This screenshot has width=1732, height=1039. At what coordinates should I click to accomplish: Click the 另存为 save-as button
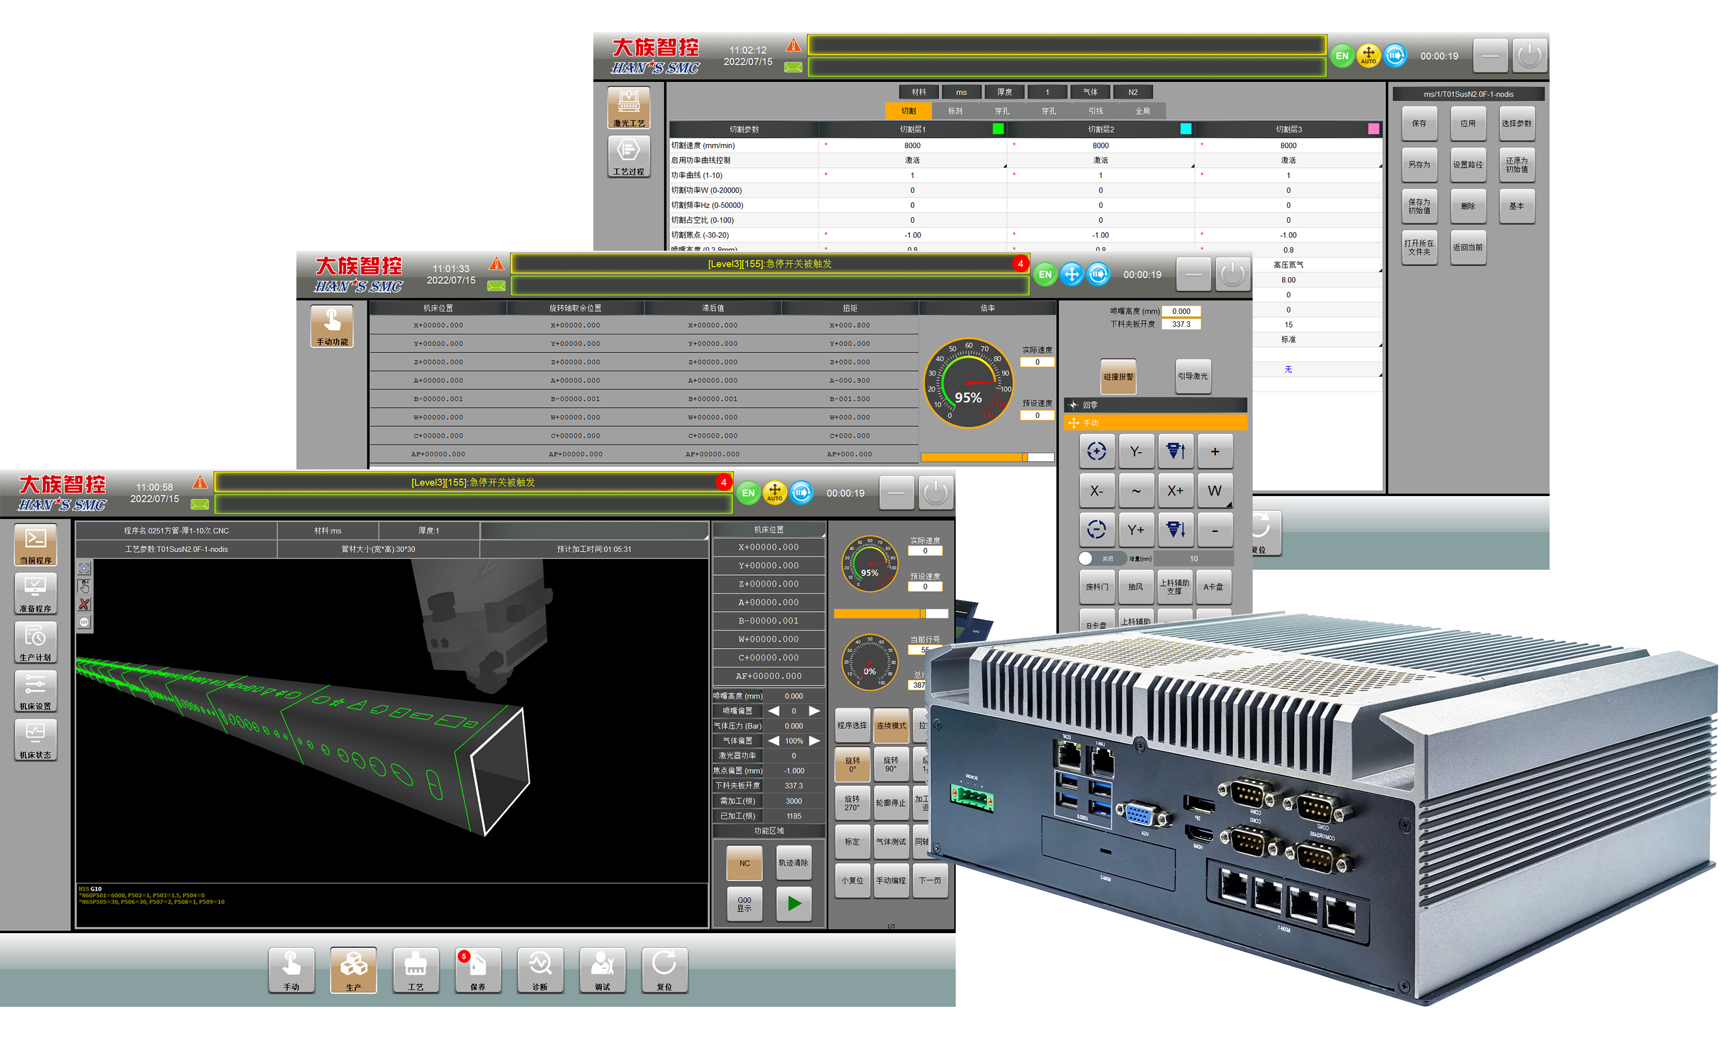tap(1419, 165)
